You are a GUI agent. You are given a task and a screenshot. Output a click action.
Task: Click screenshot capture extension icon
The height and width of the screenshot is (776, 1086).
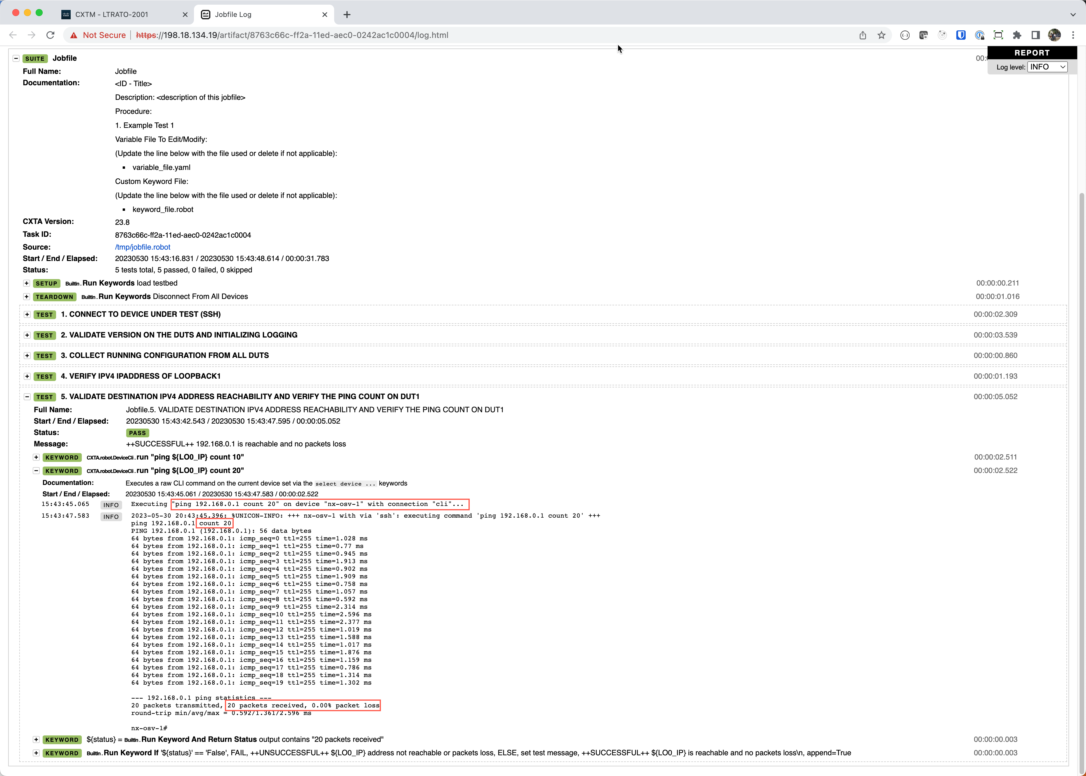pyautogui.click(x=998, y=35)
